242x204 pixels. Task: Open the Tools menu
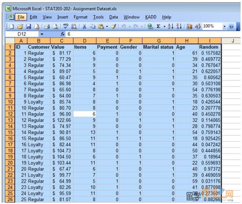(x=98, y=17)
